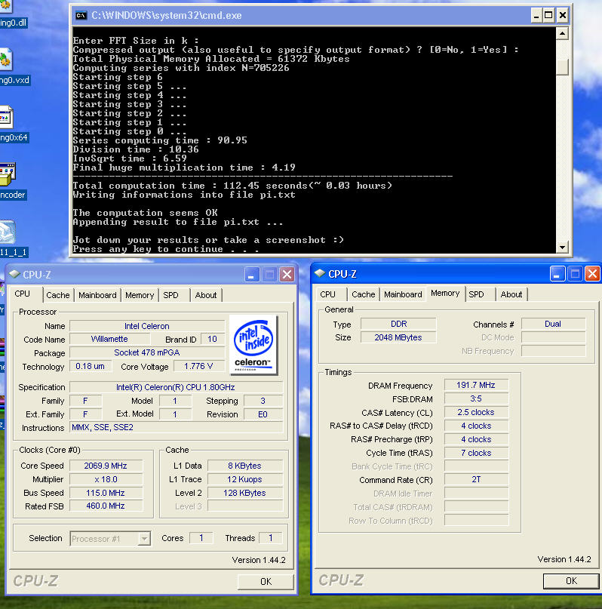
Task: Click the '2069.9 MHz' core speed value
Action: point(106,466)
